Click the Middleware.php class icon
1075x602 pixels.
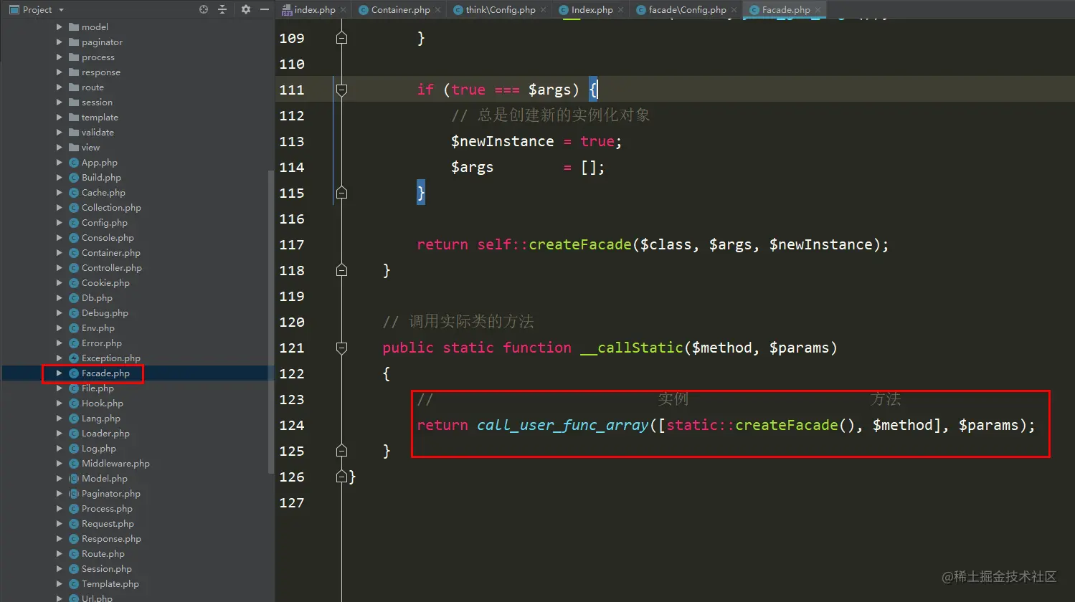[x=73, y=464]
